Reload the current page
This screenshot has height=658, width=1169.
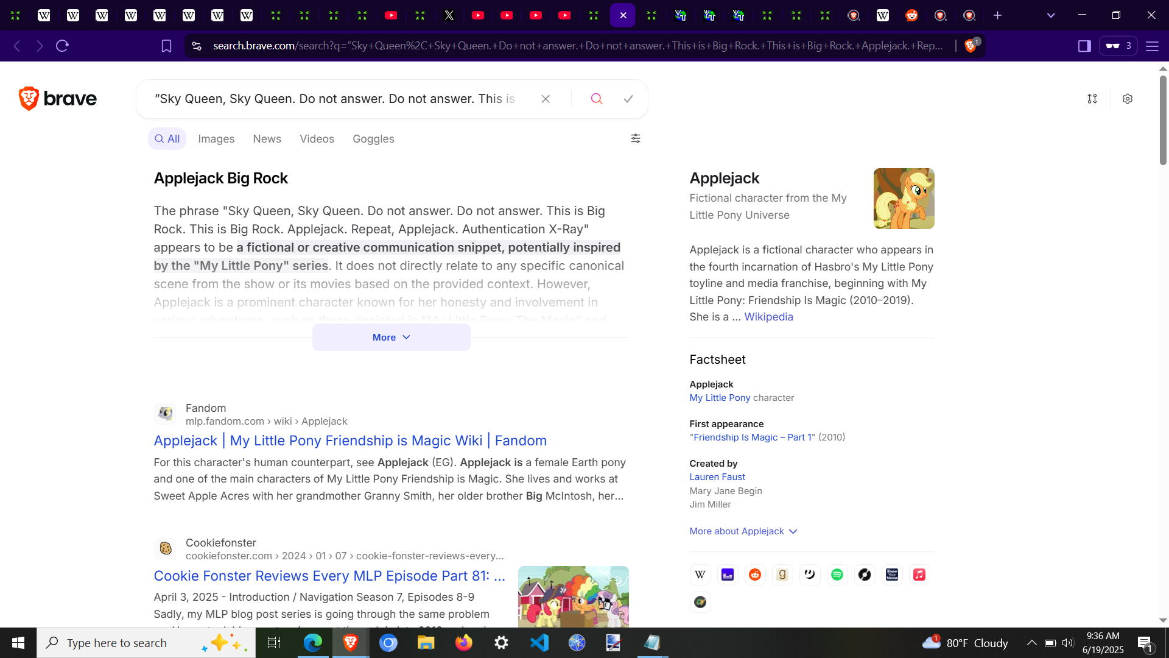62,46
